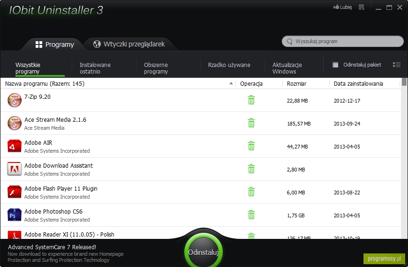Select the Adobe AIR red box icon
This screenshot has width=408, height=267.
pyautogui.click(x=15, y=146)
